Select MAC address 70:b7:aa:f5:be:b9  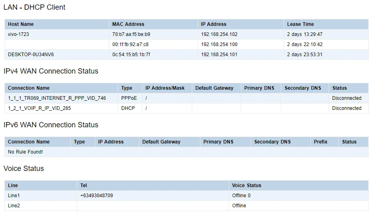[131, 34]
